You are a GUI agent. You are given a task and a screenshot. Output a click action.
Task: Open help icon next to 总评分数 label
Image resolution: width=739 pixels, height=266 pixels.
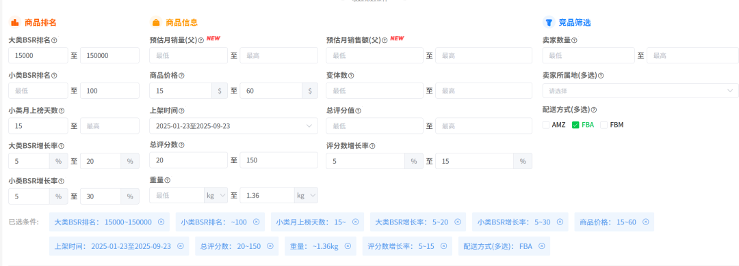182,145
